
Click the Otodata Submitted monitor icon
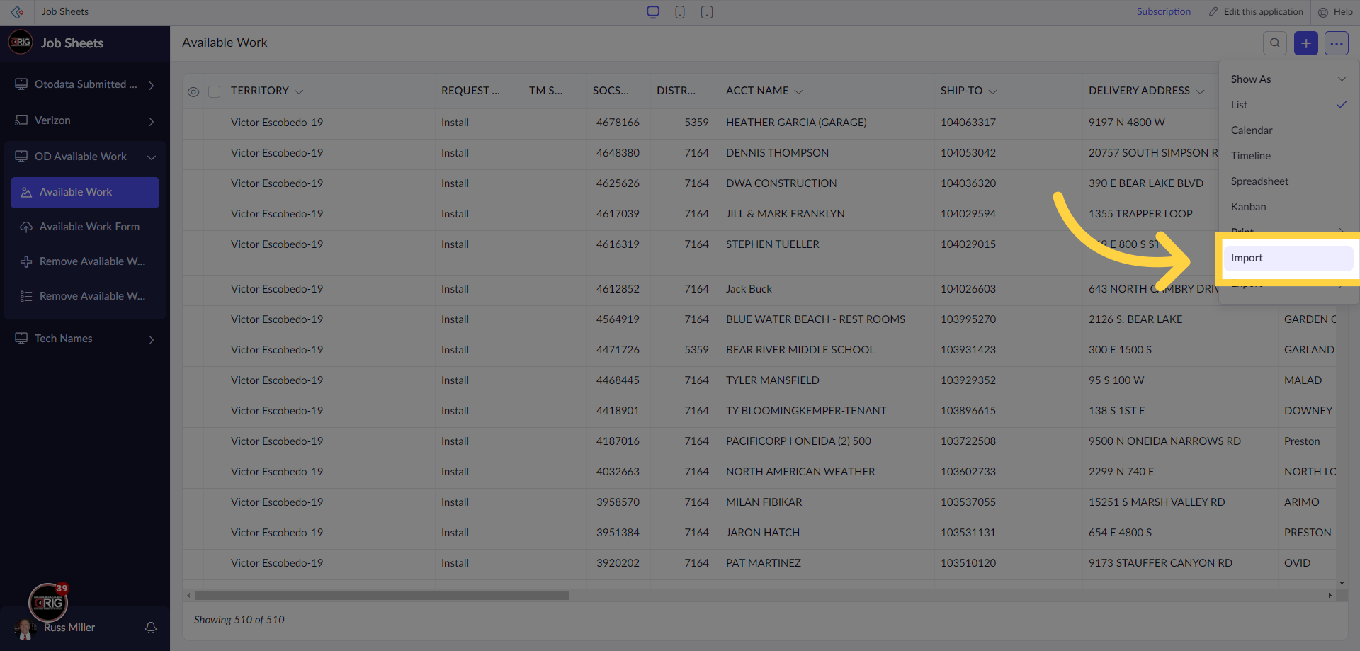pyautogui.click(x=21, y=84)
